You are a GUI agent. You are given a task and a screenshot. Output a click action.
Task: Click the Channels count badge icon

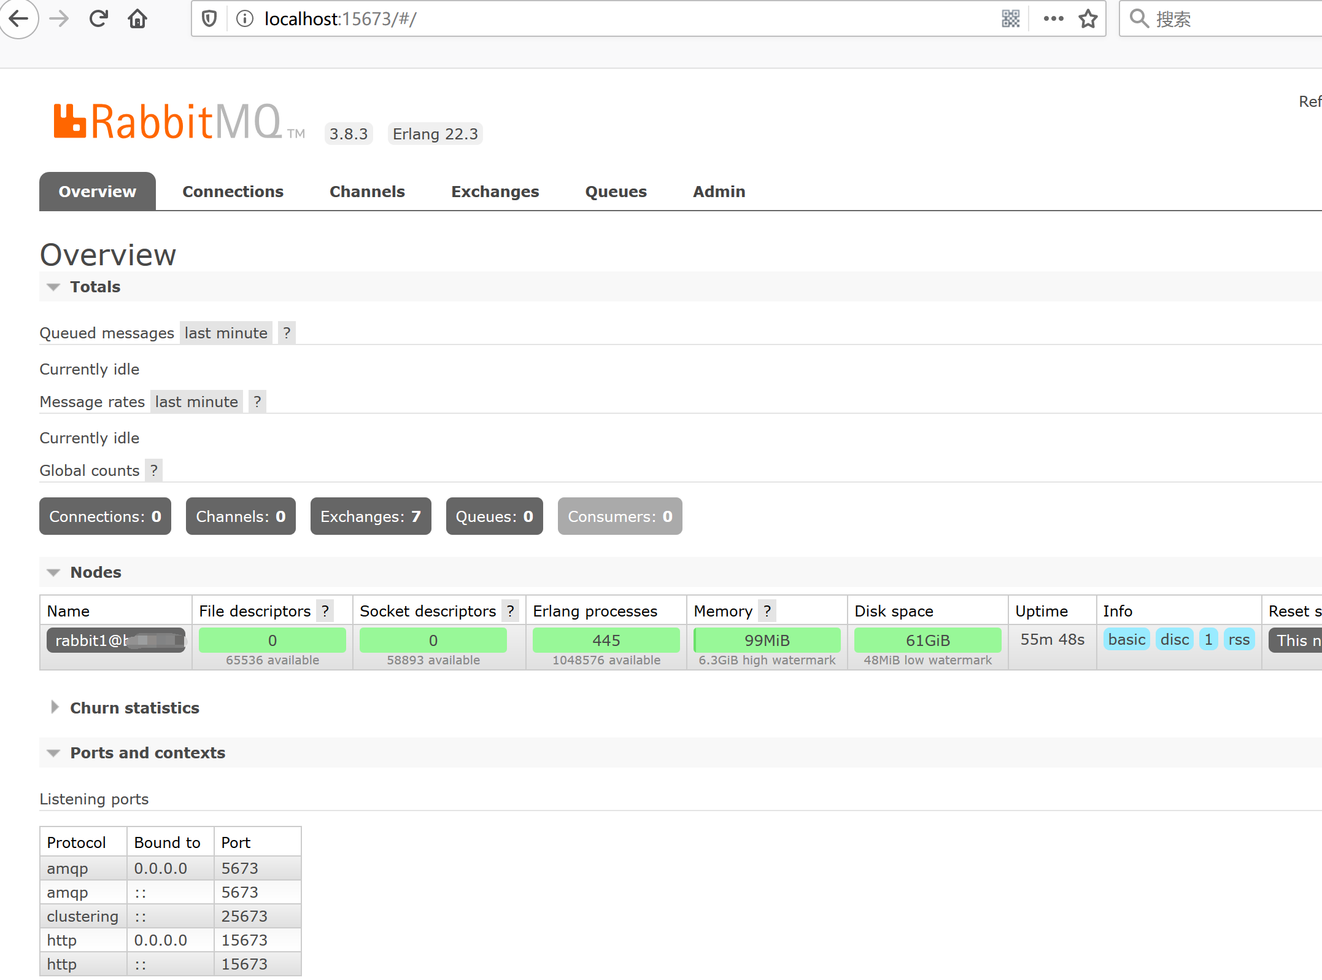(240, 516)
